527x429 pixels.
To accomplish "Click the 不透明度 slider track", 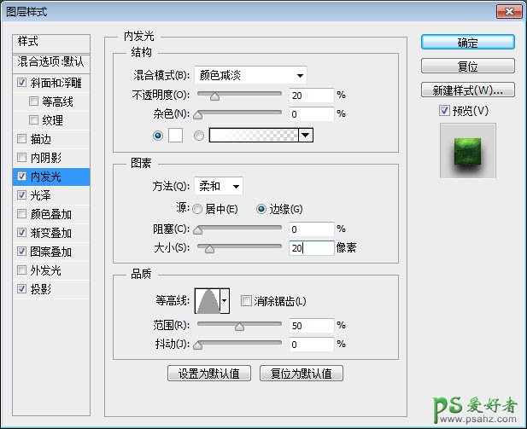I will [x=239, y=95].
